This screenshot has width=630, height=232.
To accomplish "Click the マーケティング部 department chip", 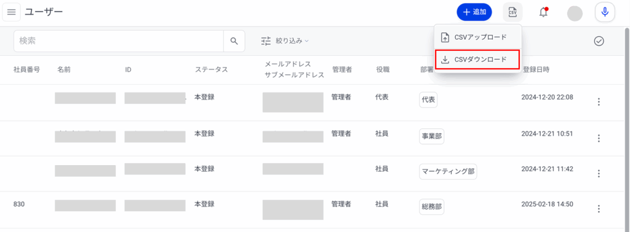I will (x=448, y=171).
